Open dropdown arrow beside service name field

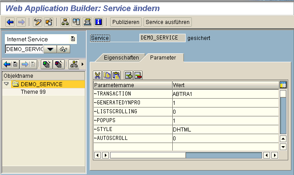point(50,49)
